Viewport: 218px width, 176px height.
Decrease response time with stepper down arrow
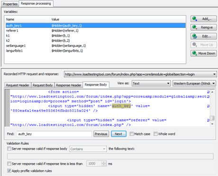(104, 165)
